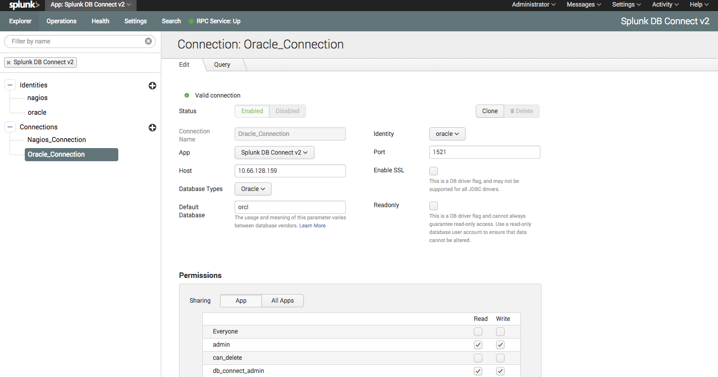
Task: Check Read permission for Everyone
Action: [478, 332]
